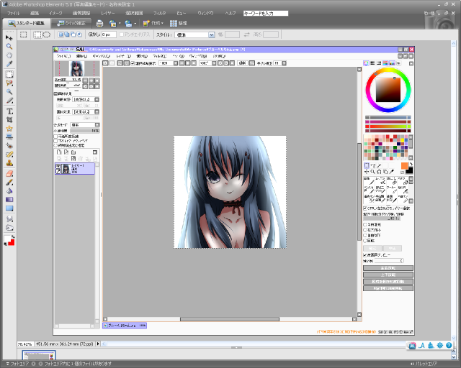Select the SAI rotate view tool

pos(379,172)
